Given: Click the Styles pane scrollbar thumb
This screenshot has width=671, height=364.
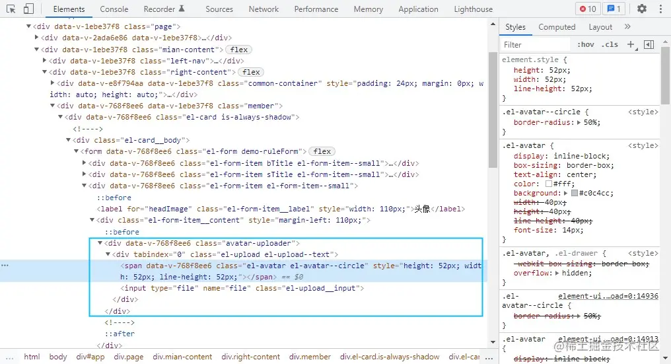Looking at the screenshot, I should 665,75.
